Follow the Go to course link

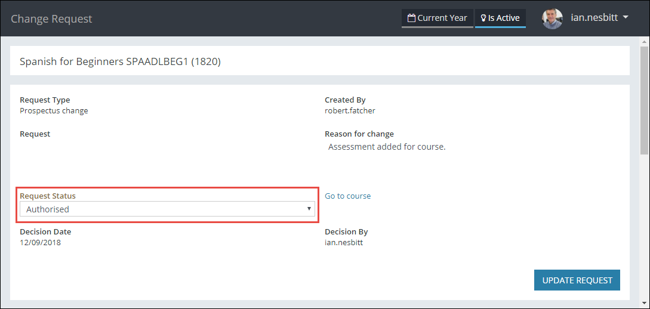point(348,196)
